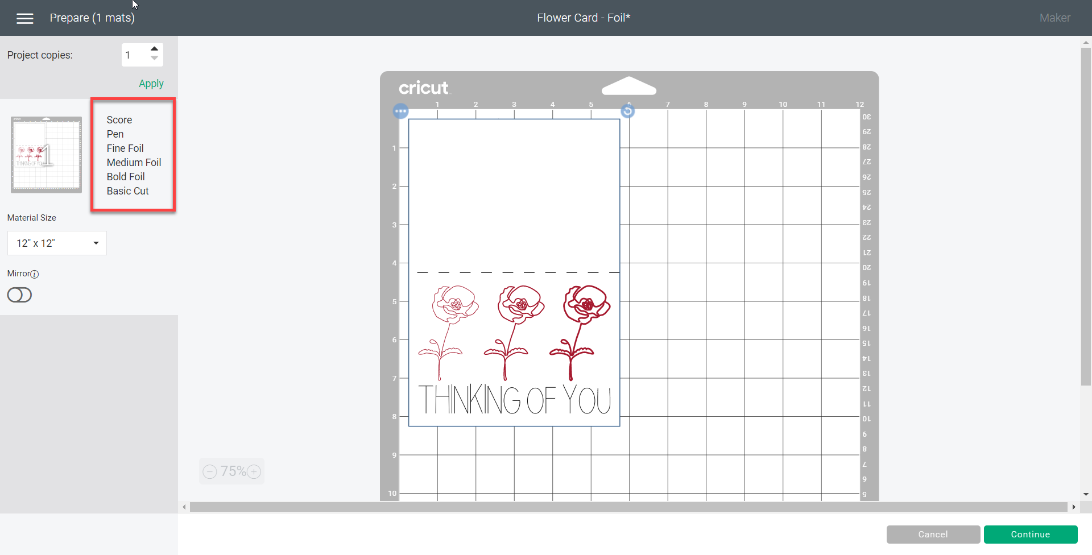Viewport: 1092px width, 555px height.
Task: Zoom out with the minus icon
Action: [x=209, y=471]
